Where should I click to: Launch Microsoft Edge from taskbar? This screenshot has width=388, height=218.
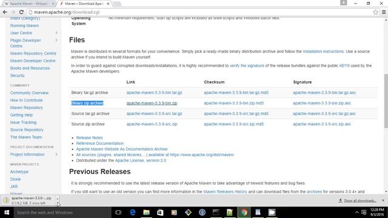(x=133, y=213)
